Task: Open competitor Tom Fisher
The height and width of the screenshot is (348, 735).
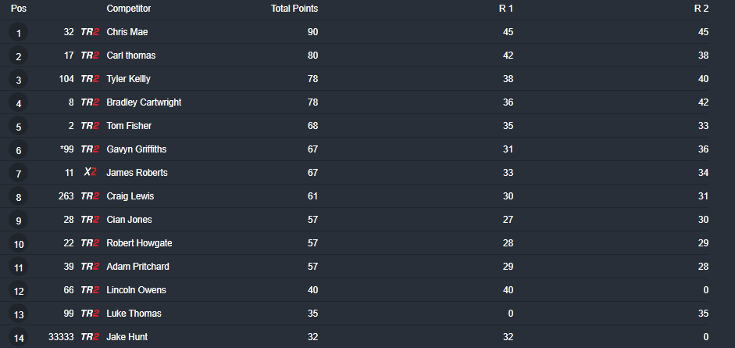Action: tap(129, 126)
